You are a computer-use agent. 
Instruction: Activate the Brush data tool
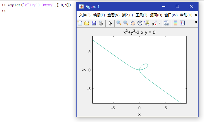click(x=154, y=23)
